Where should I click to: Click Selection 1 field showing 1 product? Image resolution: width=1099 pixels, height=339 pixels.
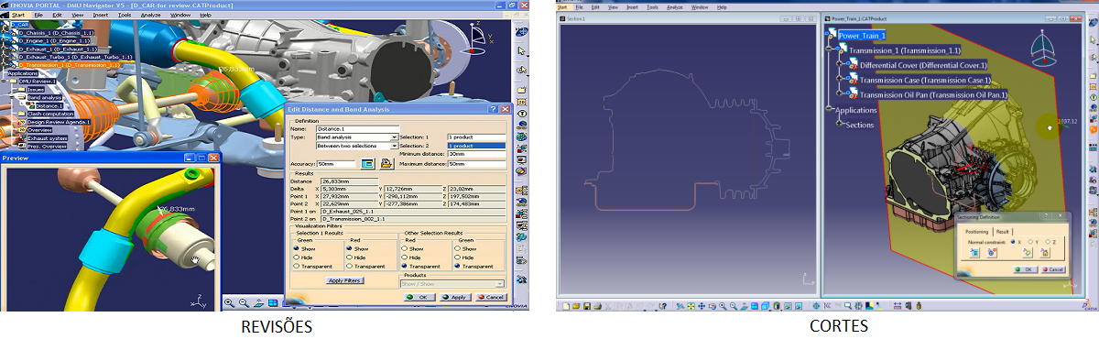click(476, 137)
